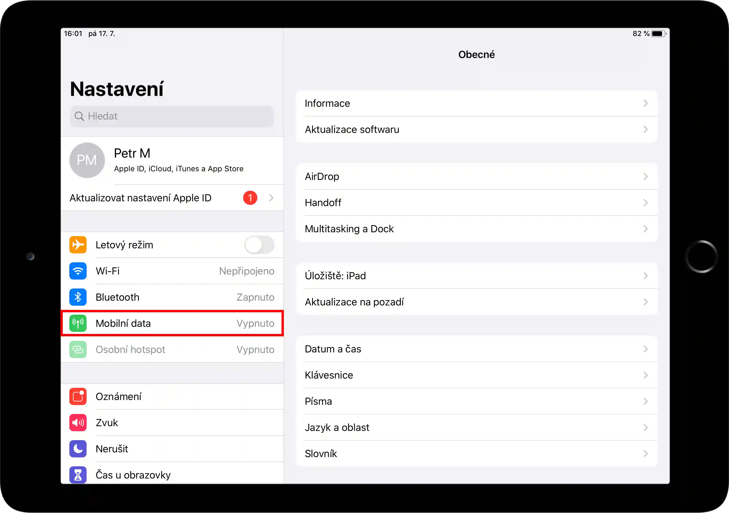Click the Zvuk speaker icon
729x513 pixels.
click(78, 423)
